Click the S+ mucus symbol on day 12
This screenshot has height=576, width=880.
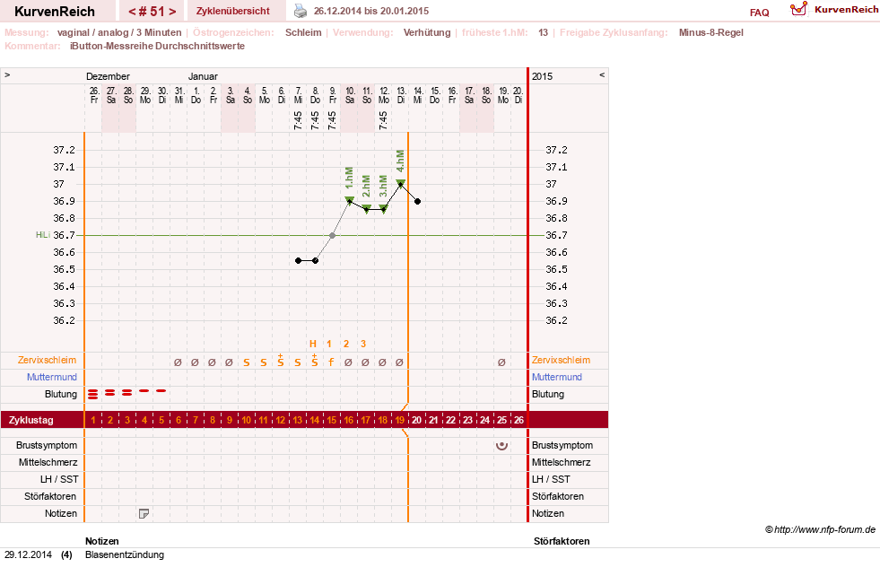tap(280, 361)
